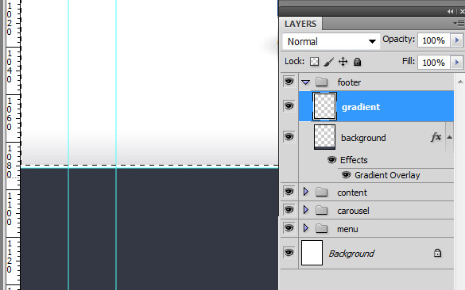Select the LAYERS panel tab
The height and width of the screenshot is (290, 465).
pyautogui.click(x=300, y=24)
